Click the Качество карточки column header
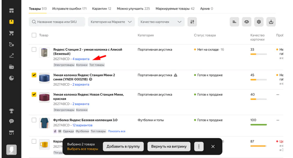 tap(257, 37)
